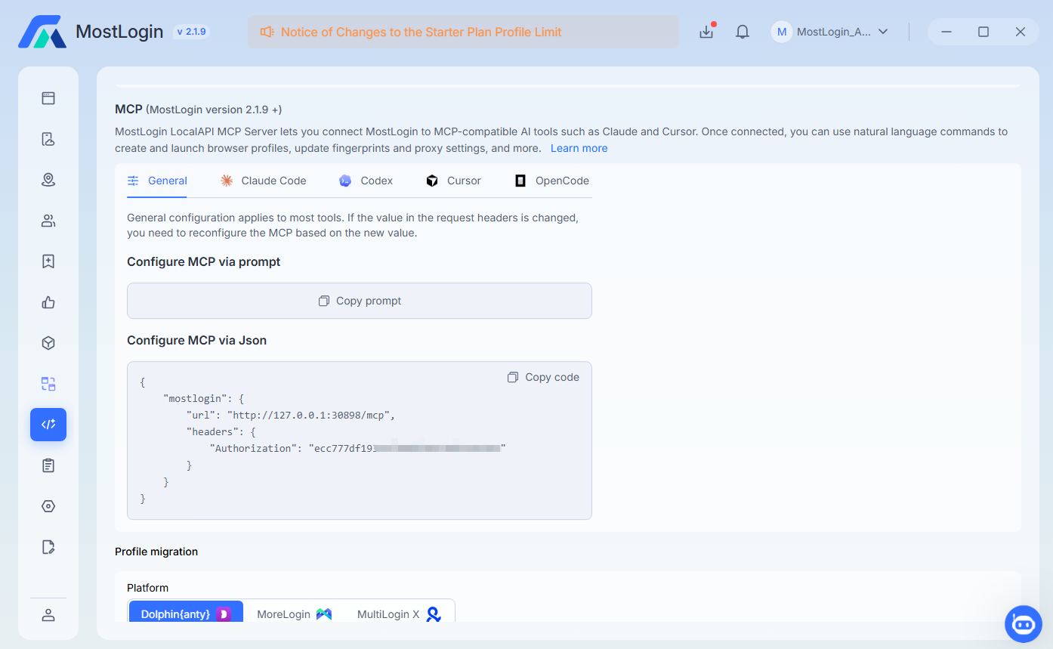Screen dimensions: 1053x649
Task: Click the "Authorization" line in Json code
Action: click(357, 448)
